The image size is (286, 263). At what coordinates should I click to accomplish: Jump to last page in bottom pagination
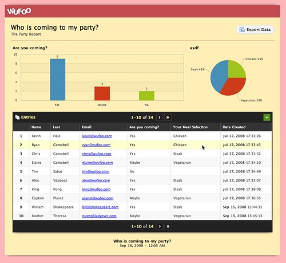168,226
